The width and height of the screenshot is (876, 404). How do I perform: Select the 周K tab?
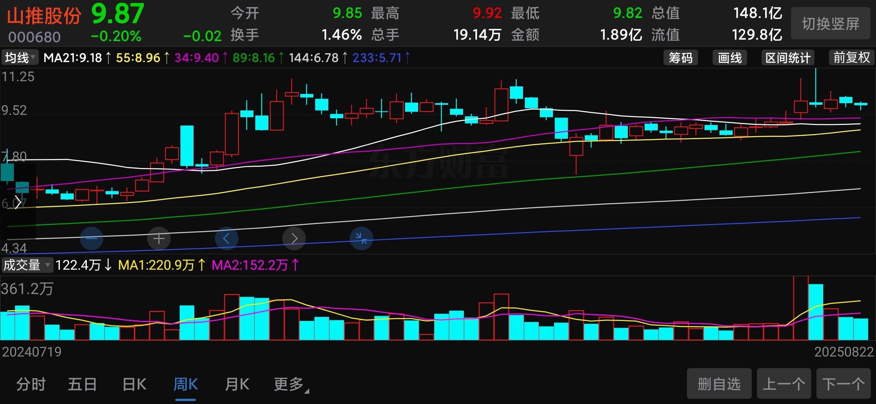point(186,384)
